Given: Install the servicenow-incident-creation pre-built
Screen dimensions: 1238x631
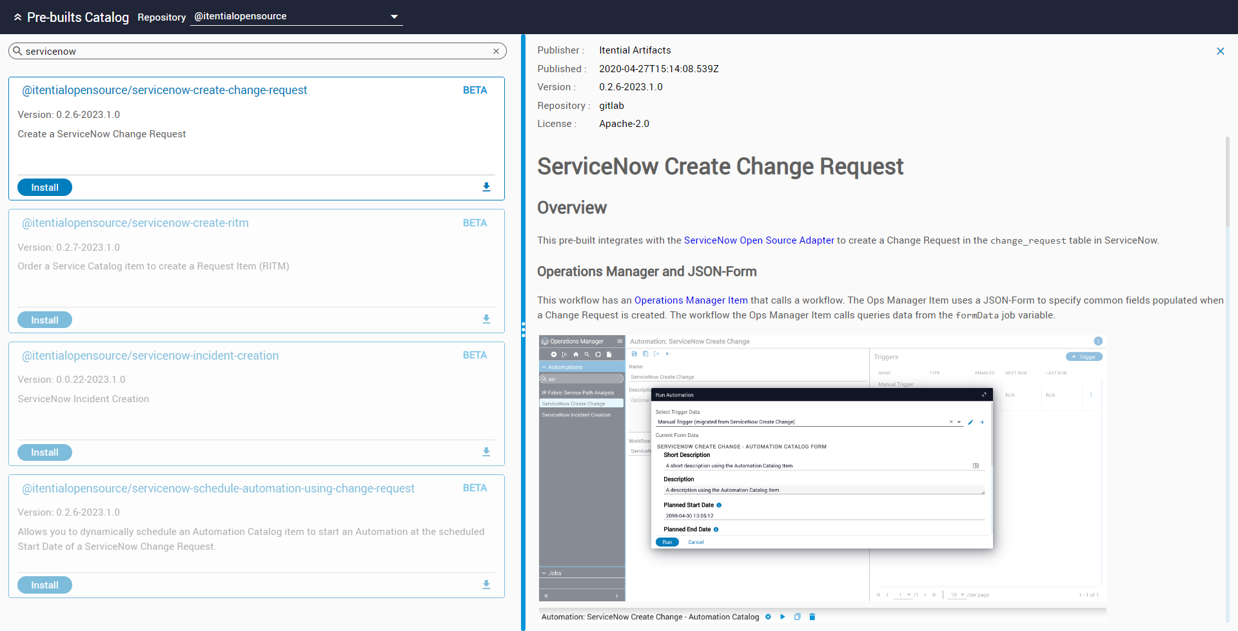Looking at the screenshot, I should pos(44,452).
